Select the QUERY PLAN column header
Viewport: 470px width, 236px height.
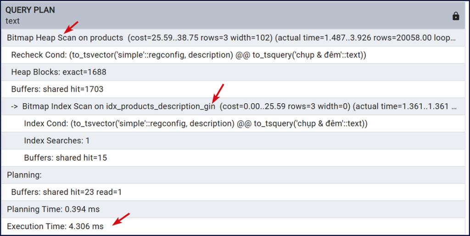click(x=30, y=10)
